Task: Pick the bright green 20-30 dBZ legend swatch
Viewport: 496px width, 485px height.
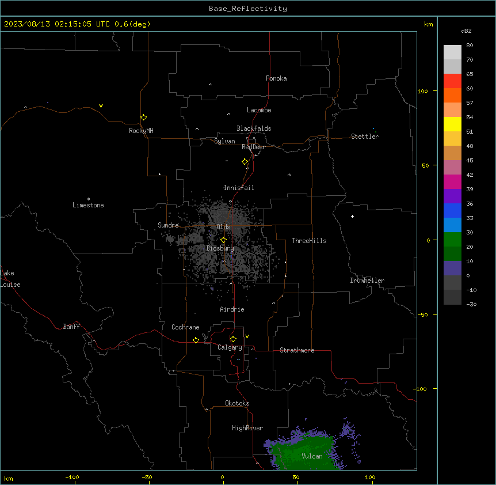Action: pos(452,240)
